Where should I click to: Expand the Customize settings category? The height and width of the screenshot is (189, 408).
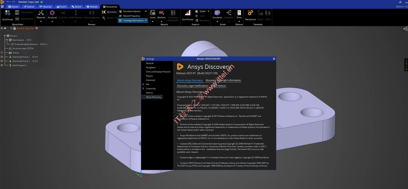[x=143, y=88]
